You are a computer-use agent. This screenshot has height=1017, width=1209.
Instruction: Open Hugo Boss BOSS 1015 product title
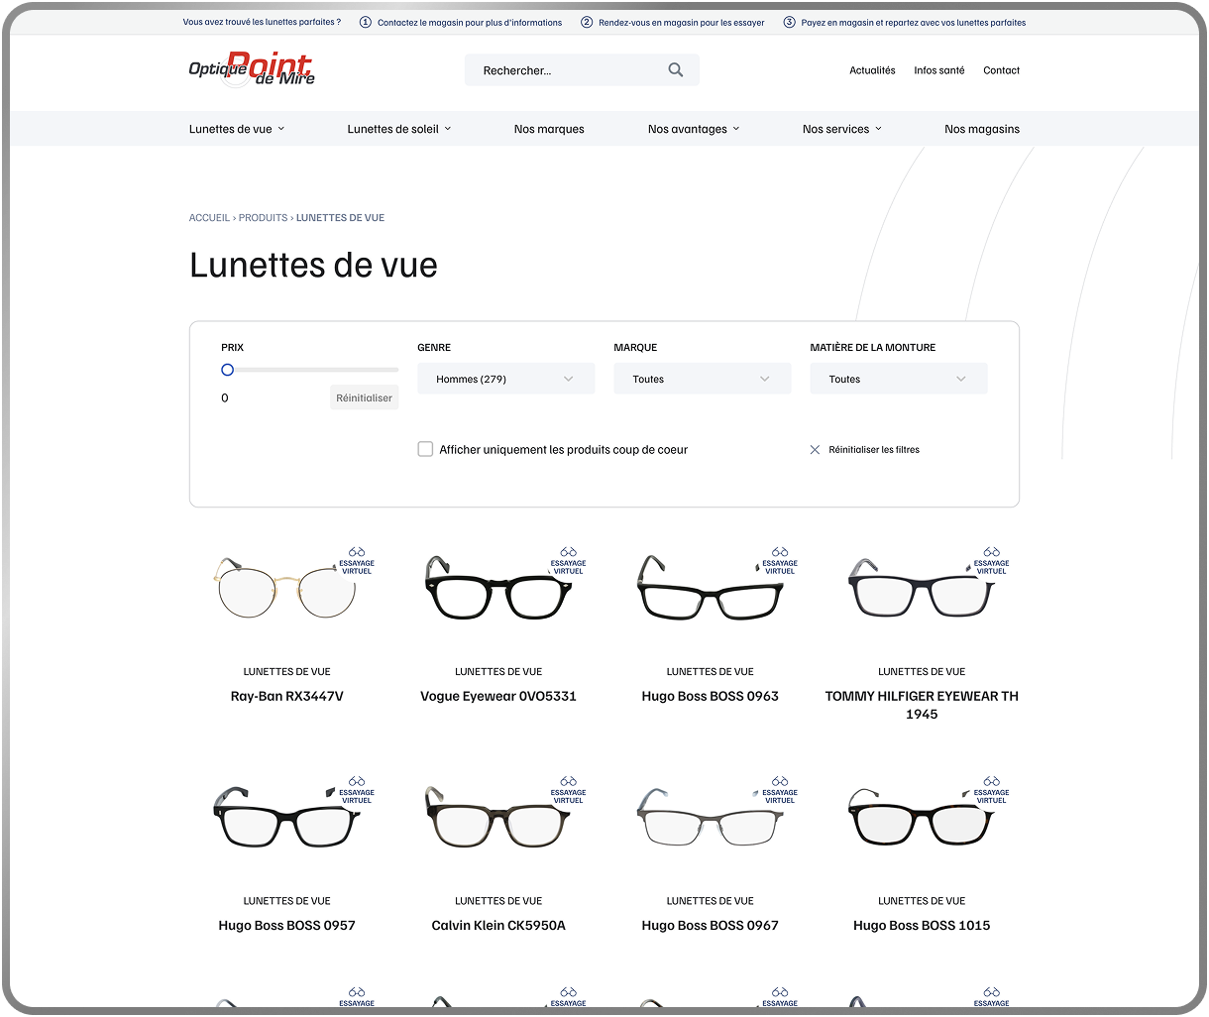click(x=922, y=925)
